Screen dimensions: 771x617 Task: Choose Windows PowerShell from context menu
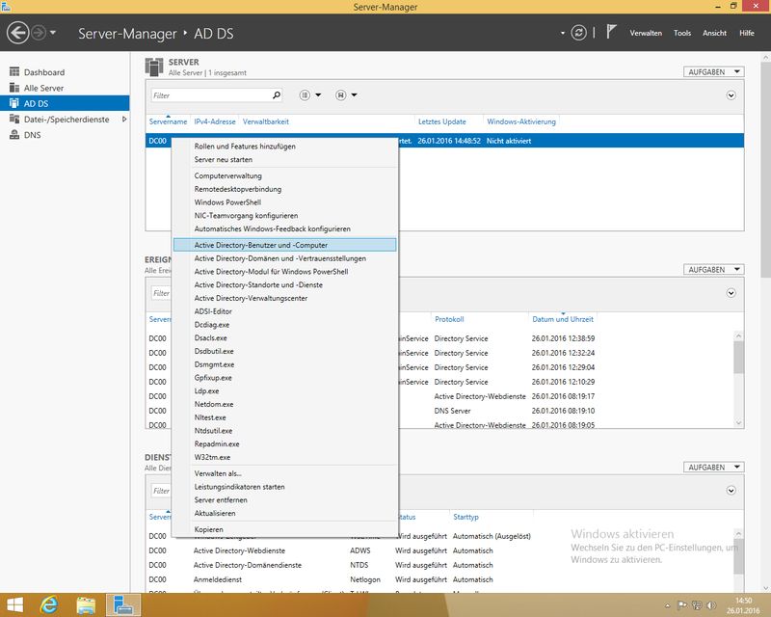[x=226, y=202]
